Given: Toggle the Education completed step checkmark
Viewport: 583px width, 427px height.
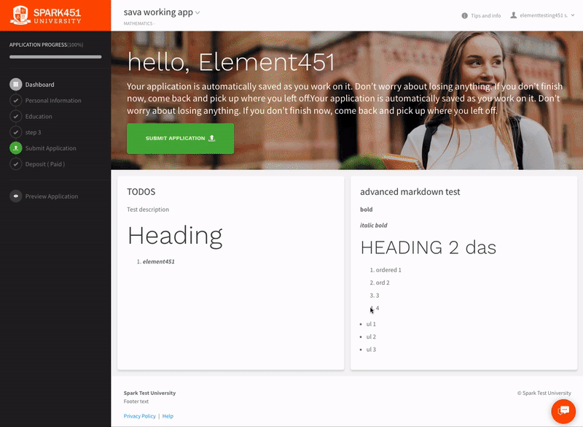Looking at the screenshot, I should click(16, 116).
